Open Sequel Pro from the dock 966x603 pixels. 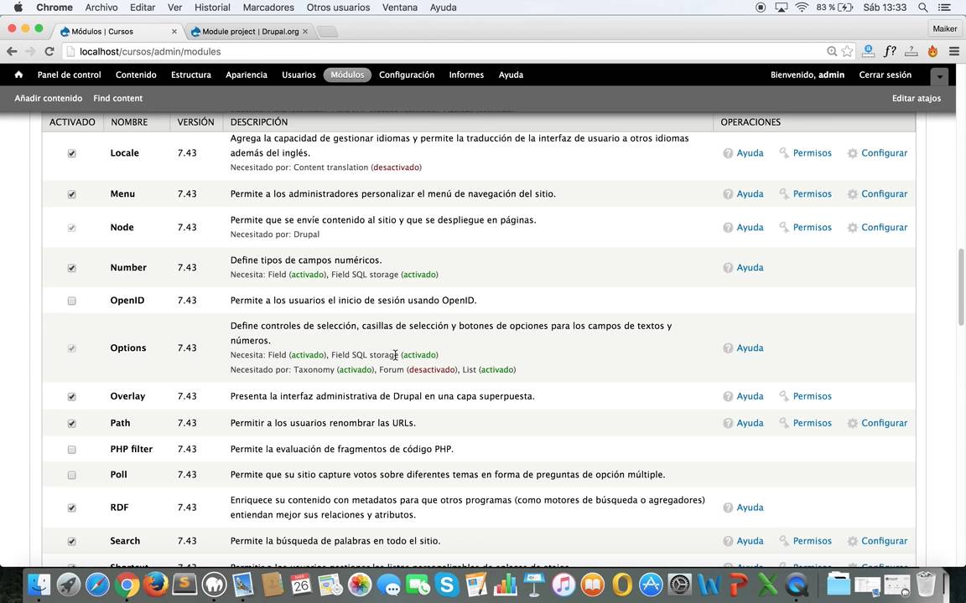214,585
